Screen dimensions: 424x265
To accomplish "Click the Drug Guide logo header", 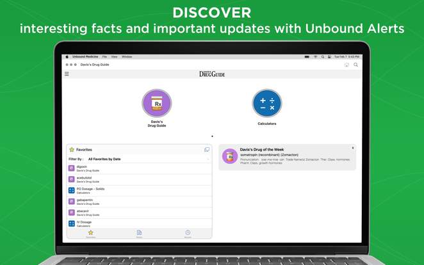I will 212,74.
